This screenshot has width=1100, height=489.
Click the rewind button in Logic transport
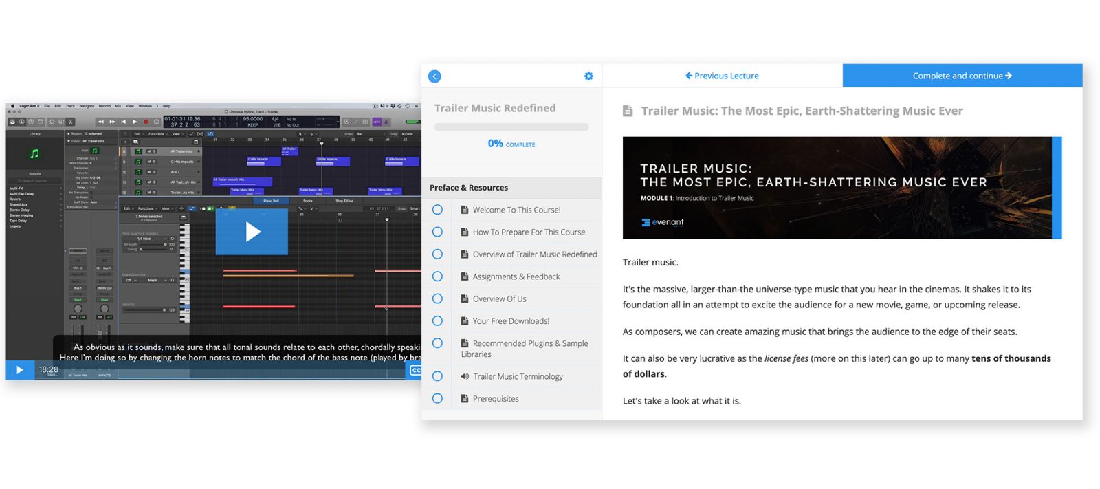point(102,122)
